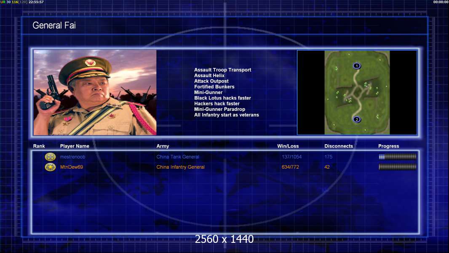Image resolution: width=449 pixels, height=253 pixels.
Task: Click the Disconnects column header
Action: 339,146
